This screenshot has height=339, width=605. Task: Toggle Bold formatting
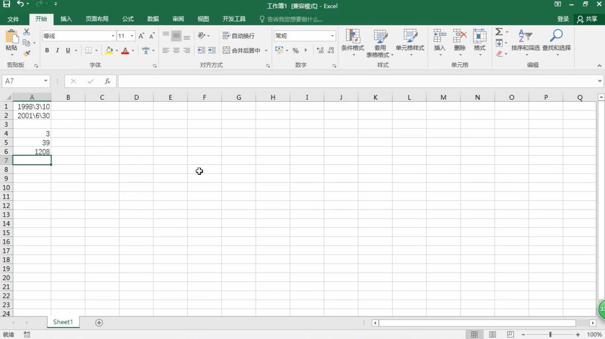pos(47,51)
